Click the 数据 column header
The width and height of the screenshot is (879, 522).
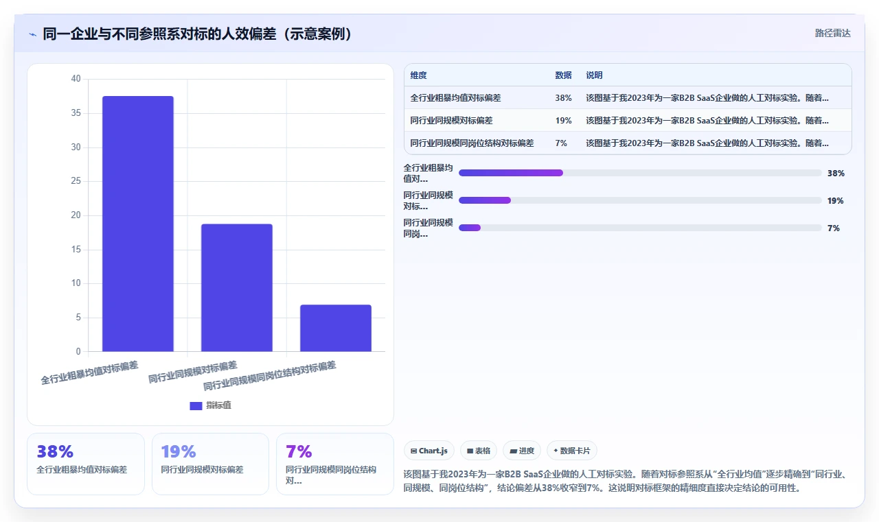click(x=563, y=75)
